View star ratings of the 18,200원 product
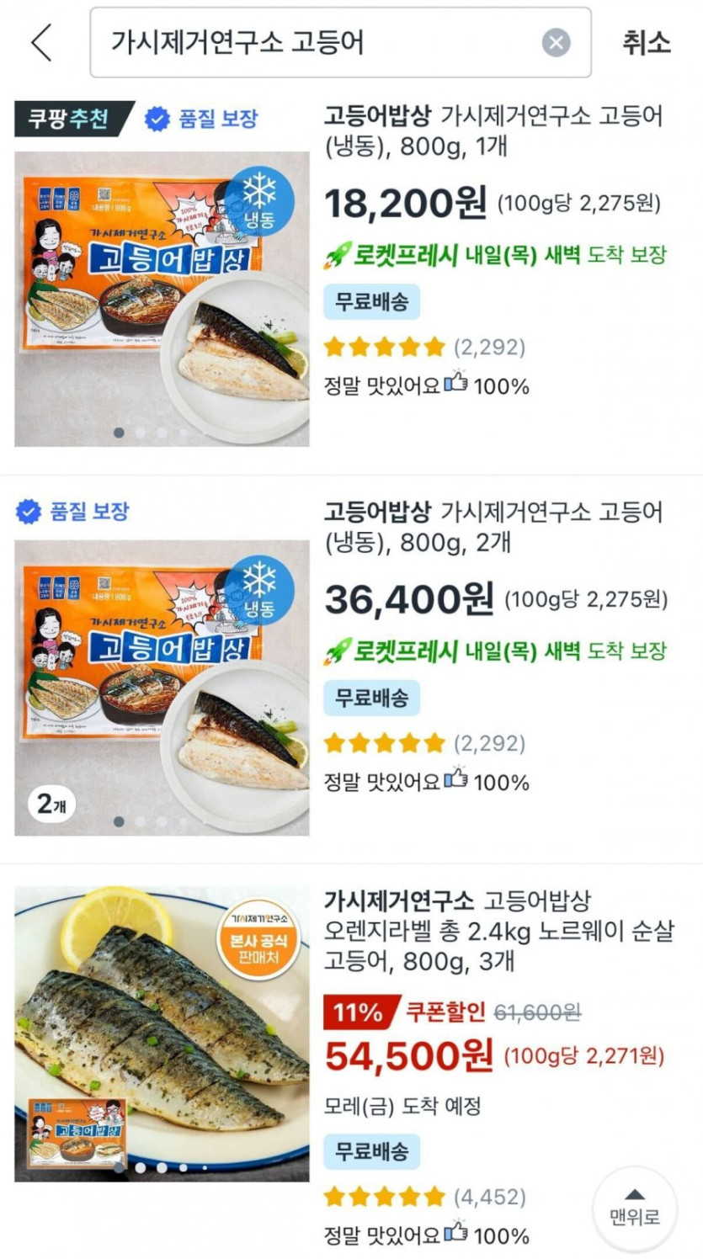 coord(384,347)
